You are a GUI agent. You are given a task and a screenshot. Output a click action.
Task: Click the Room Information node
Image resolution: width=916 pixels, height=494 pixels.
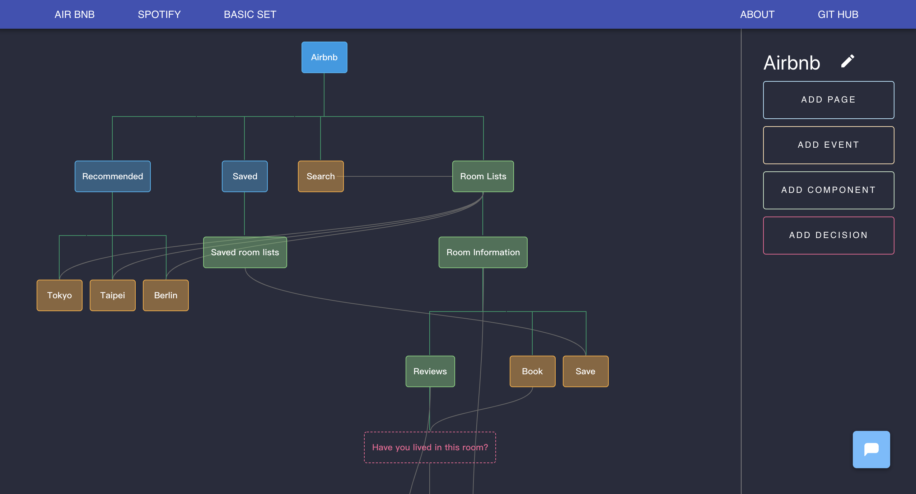483,252
